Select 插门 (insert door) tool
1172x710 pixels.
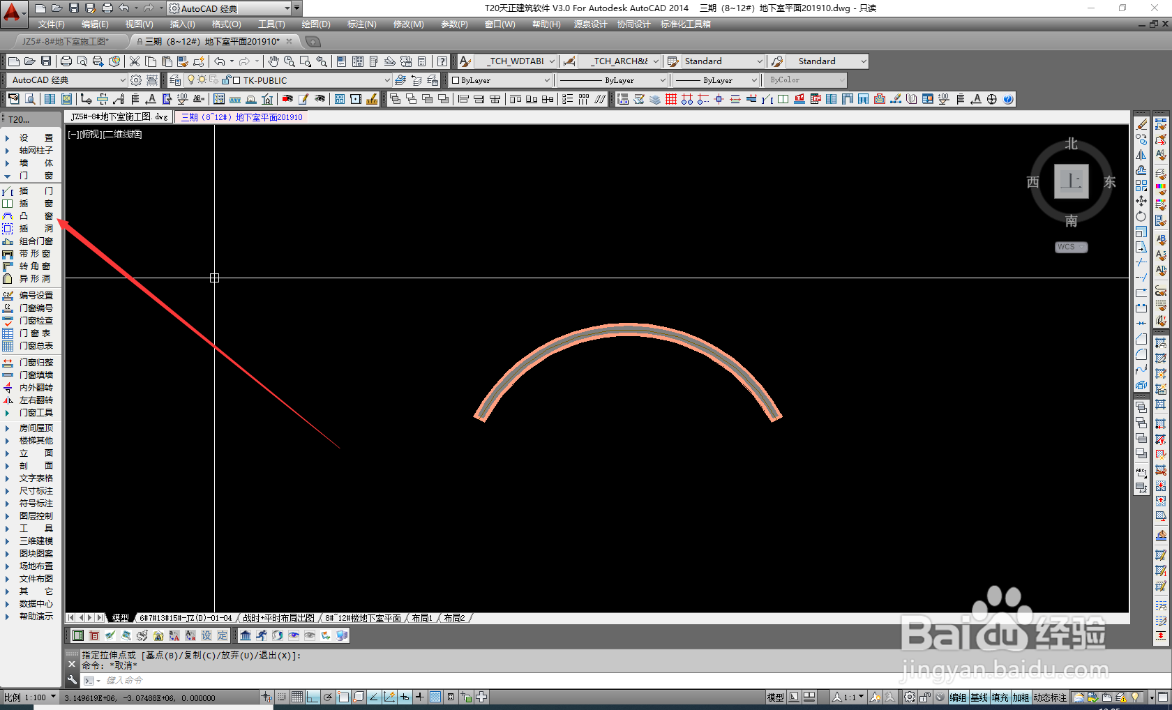(x=28, y=191)
